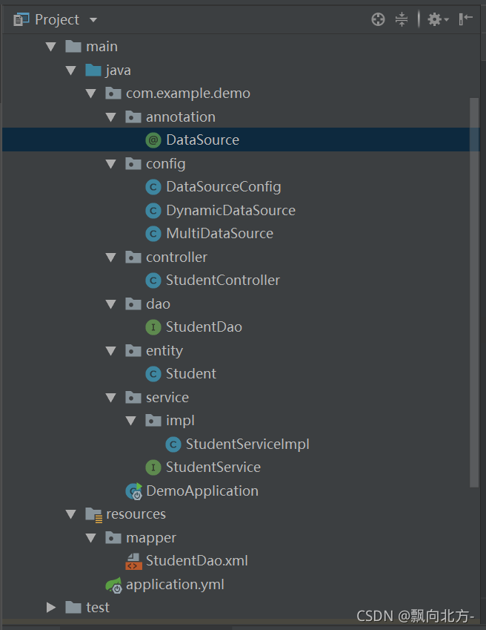Click the Select Opened File target icon
The height and width of the screenshot is (630, 486).
(378, 19)
